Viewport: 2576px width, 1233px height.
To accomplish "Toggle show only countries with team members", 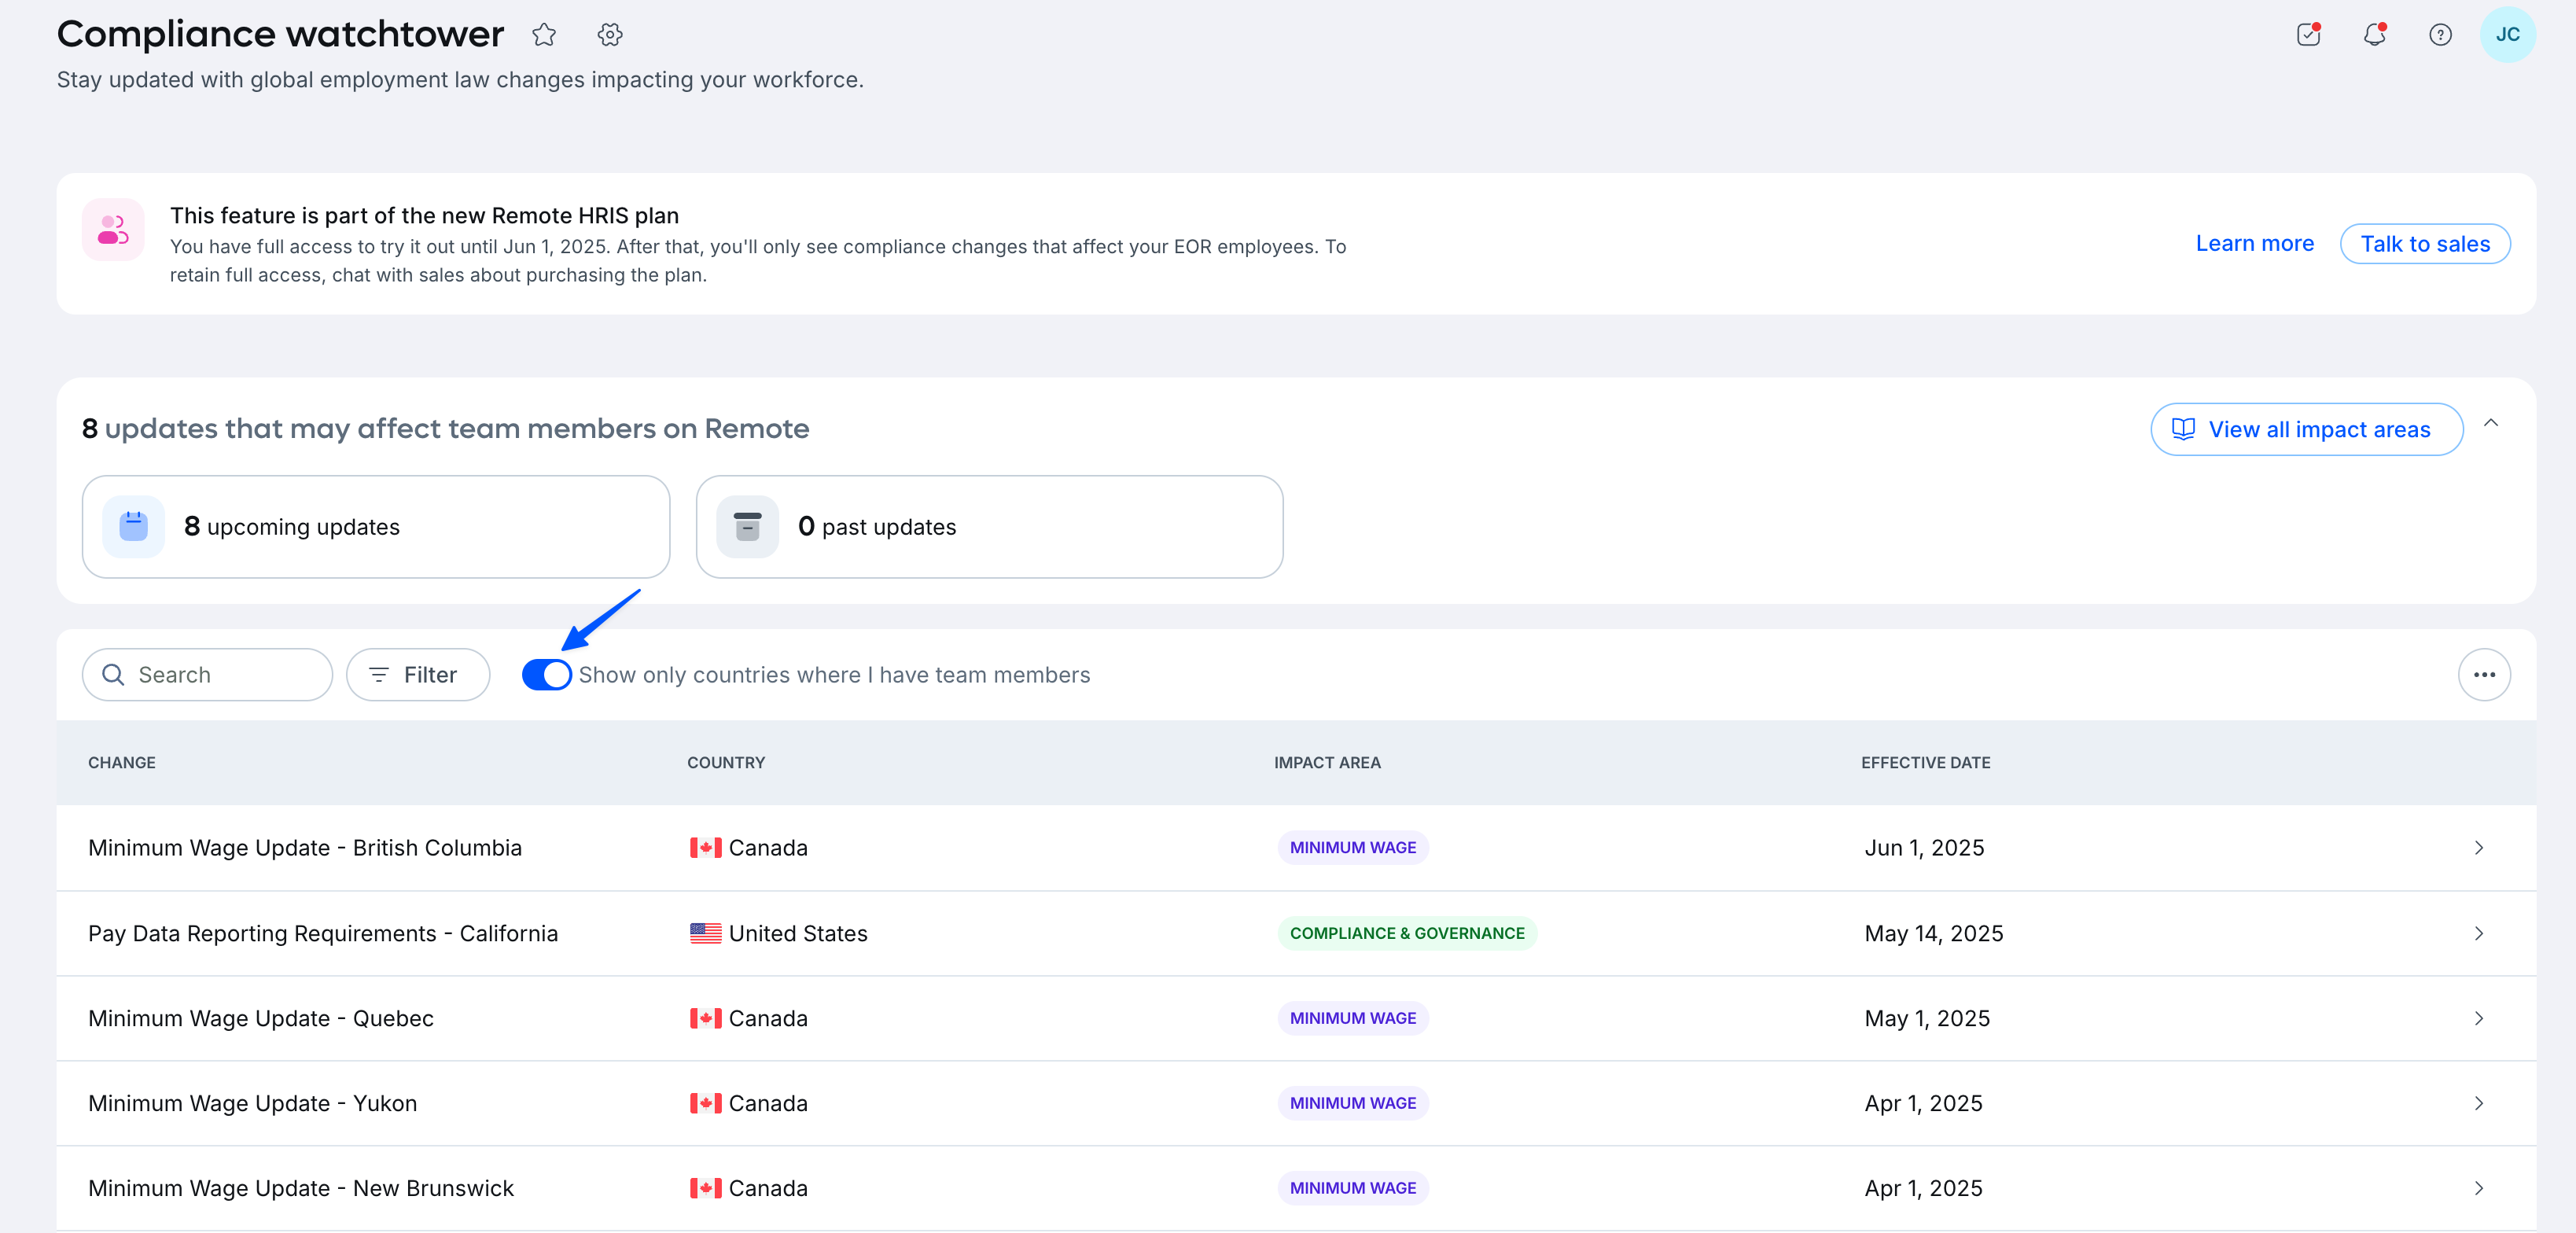I will click(547, 675).
